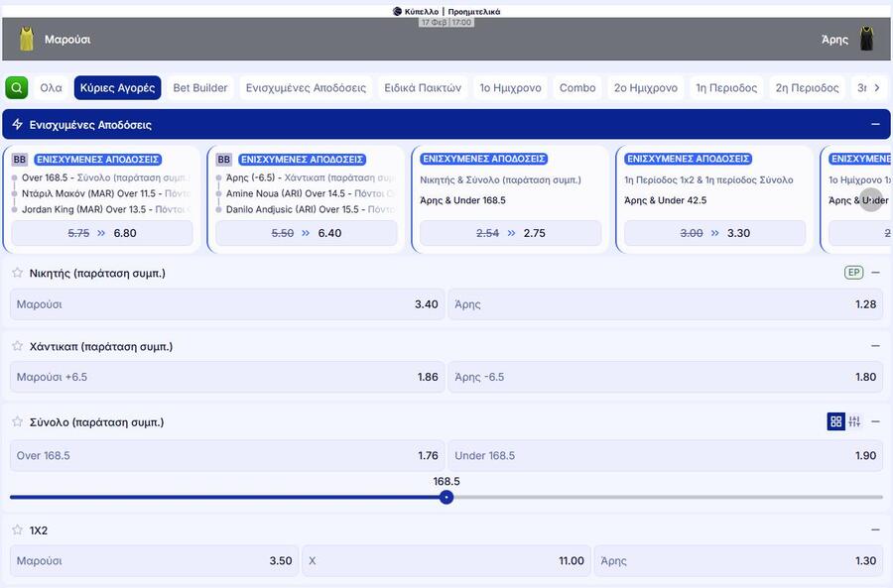Click the 168.5 total line slider handle

click(446, 497)
